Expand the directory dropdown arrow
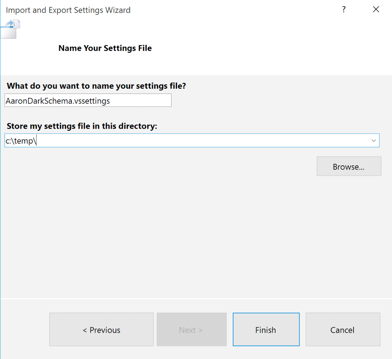392x359 pixels. tap(373, 140)
